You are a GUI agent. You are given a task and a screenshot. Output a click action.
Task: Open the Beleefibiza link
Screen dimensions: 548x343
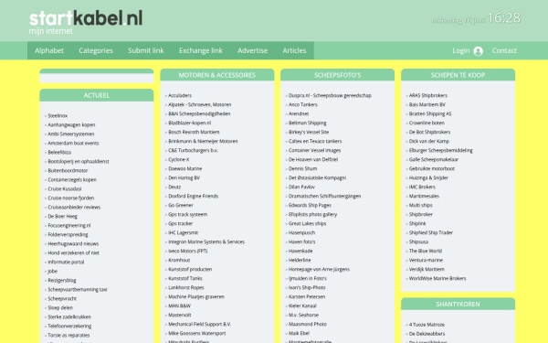coord(59,152)
